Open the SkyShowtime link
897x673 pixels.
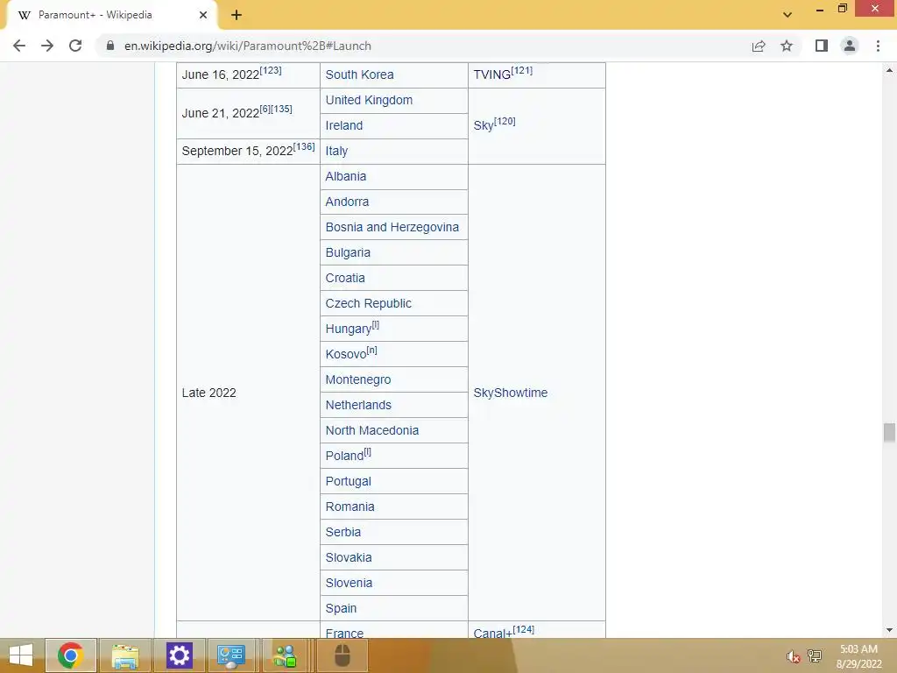[511, 393]
